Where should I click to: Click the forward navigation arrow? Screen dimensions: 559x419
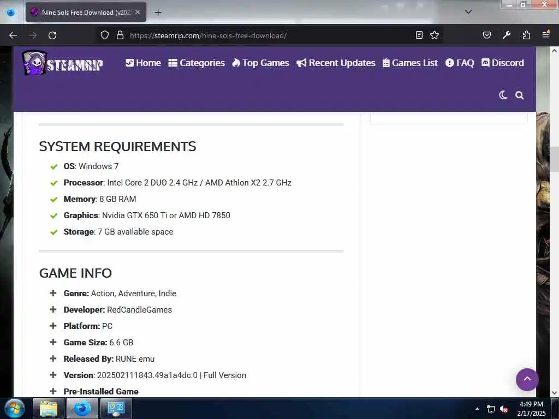(x=33, y=35)
